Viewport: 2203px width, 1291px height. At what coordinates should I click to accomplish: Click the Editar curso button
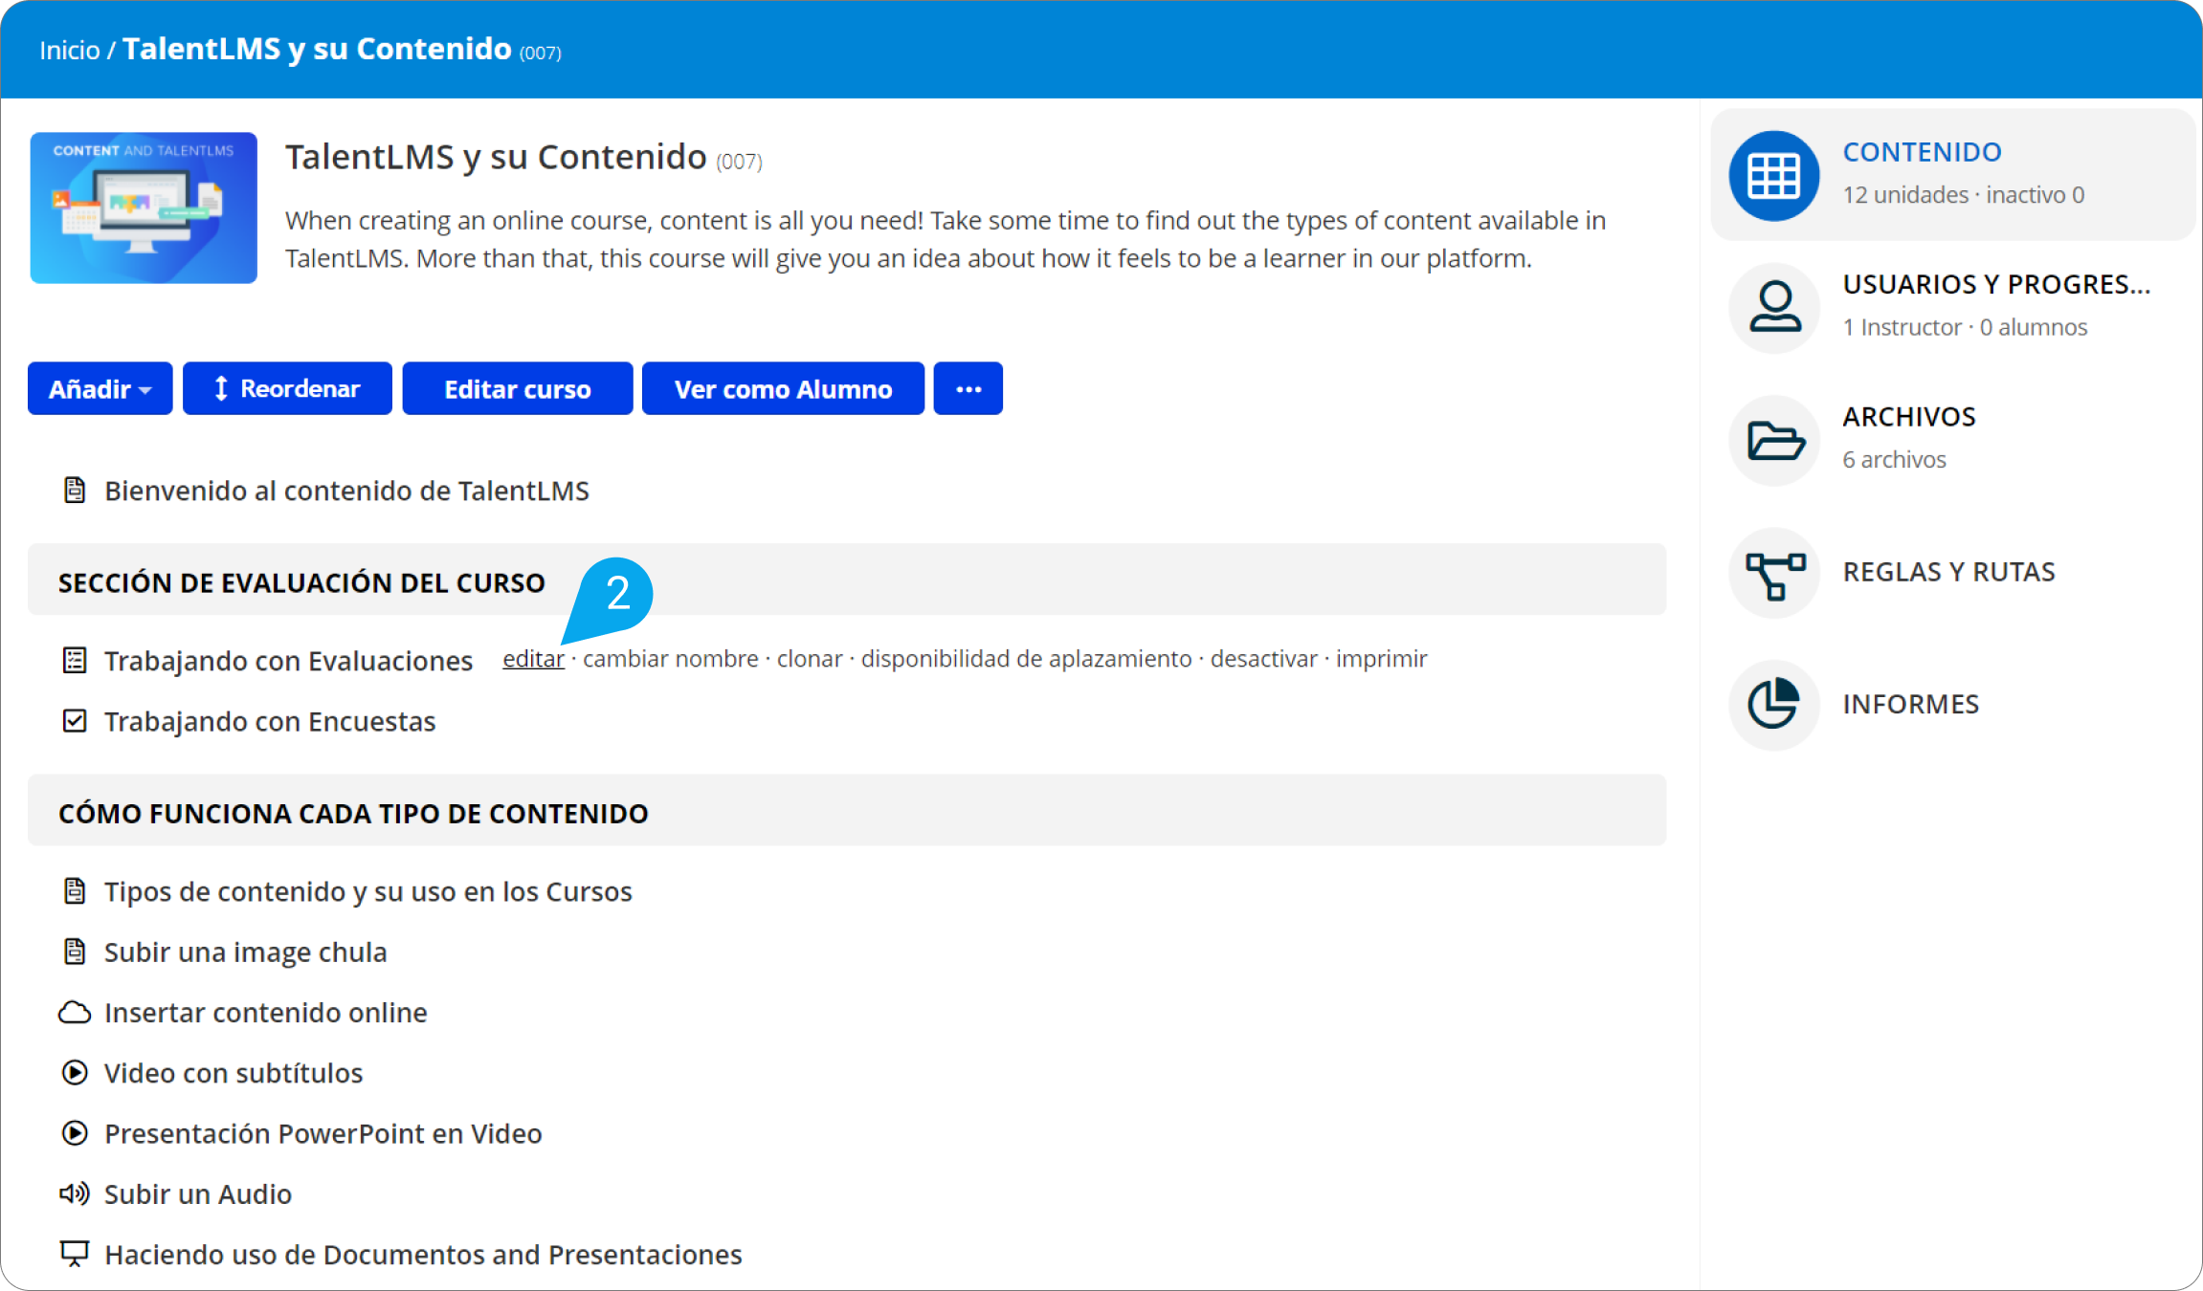coord(518,388)
